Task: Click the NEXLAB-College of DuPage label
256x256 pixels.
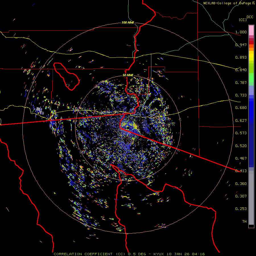Action: tap(227, 3)
